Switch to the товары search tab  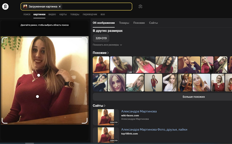[75, 14]
